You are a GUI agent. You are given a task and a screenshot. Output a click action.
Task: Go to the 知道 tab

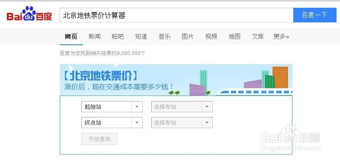[x=141, y=37]
